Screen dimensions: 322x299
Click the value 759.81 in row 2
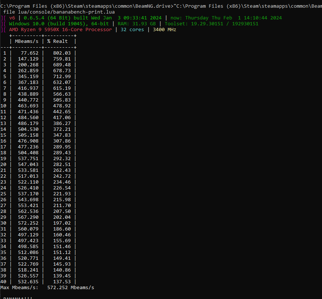coord(62,59)
